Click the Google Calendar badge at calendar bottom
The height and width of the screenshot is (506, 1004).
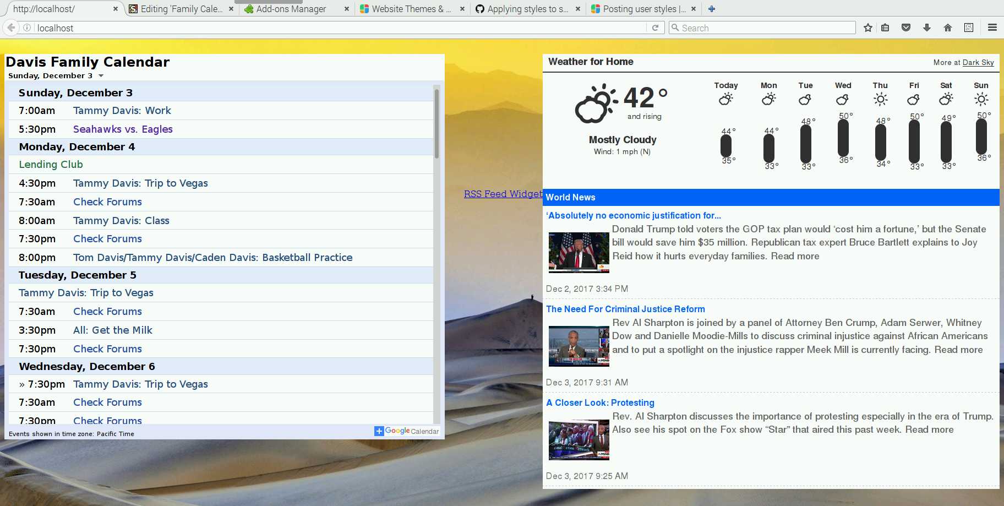[x=406, y=431]
